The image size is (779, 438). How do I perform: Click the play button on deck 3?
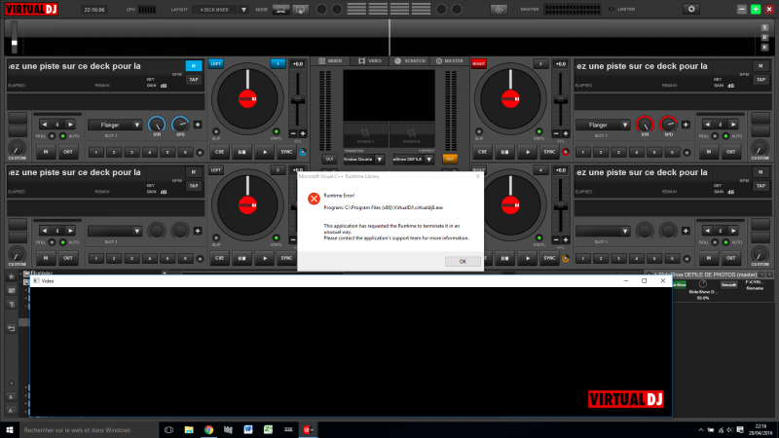coord(265,258)
